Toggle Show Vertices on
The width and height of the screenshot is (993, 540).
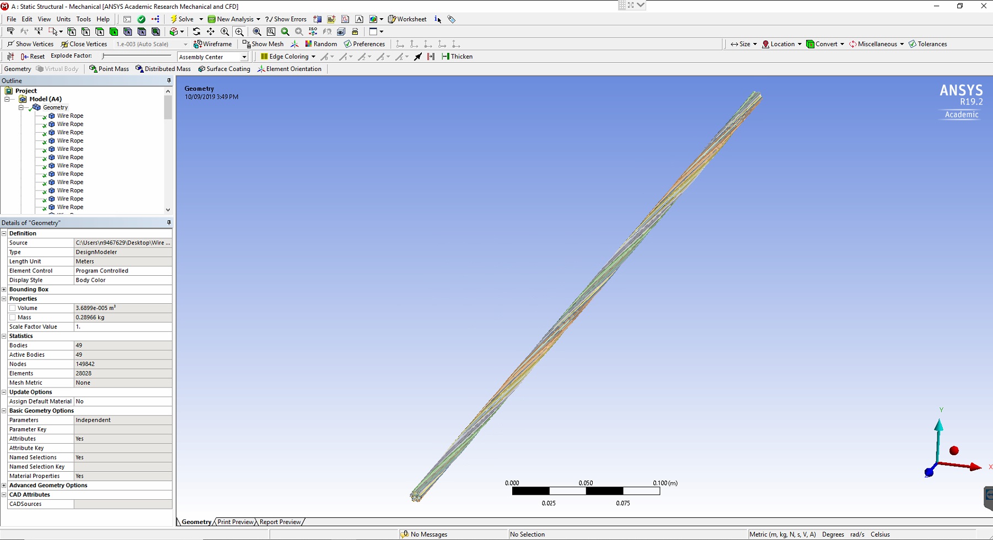pyautogui.click(x=30, y=44)
